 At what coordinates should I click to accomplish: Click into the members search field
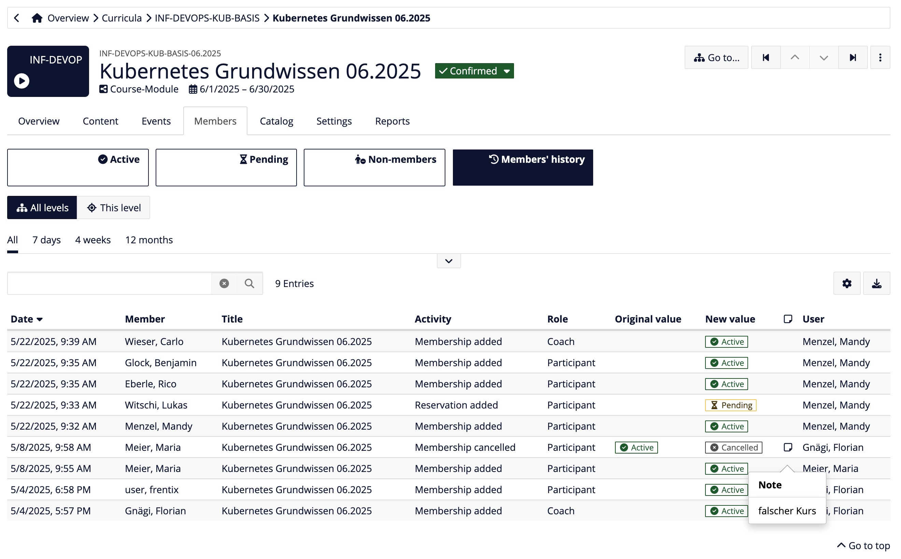(109, 283)
